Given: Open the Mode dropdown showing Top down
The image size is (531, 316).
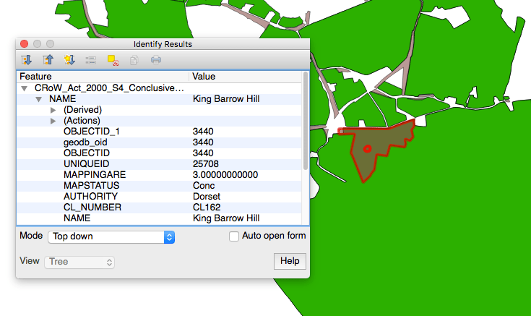Looking at the screenshot, I should coord(111,236).
